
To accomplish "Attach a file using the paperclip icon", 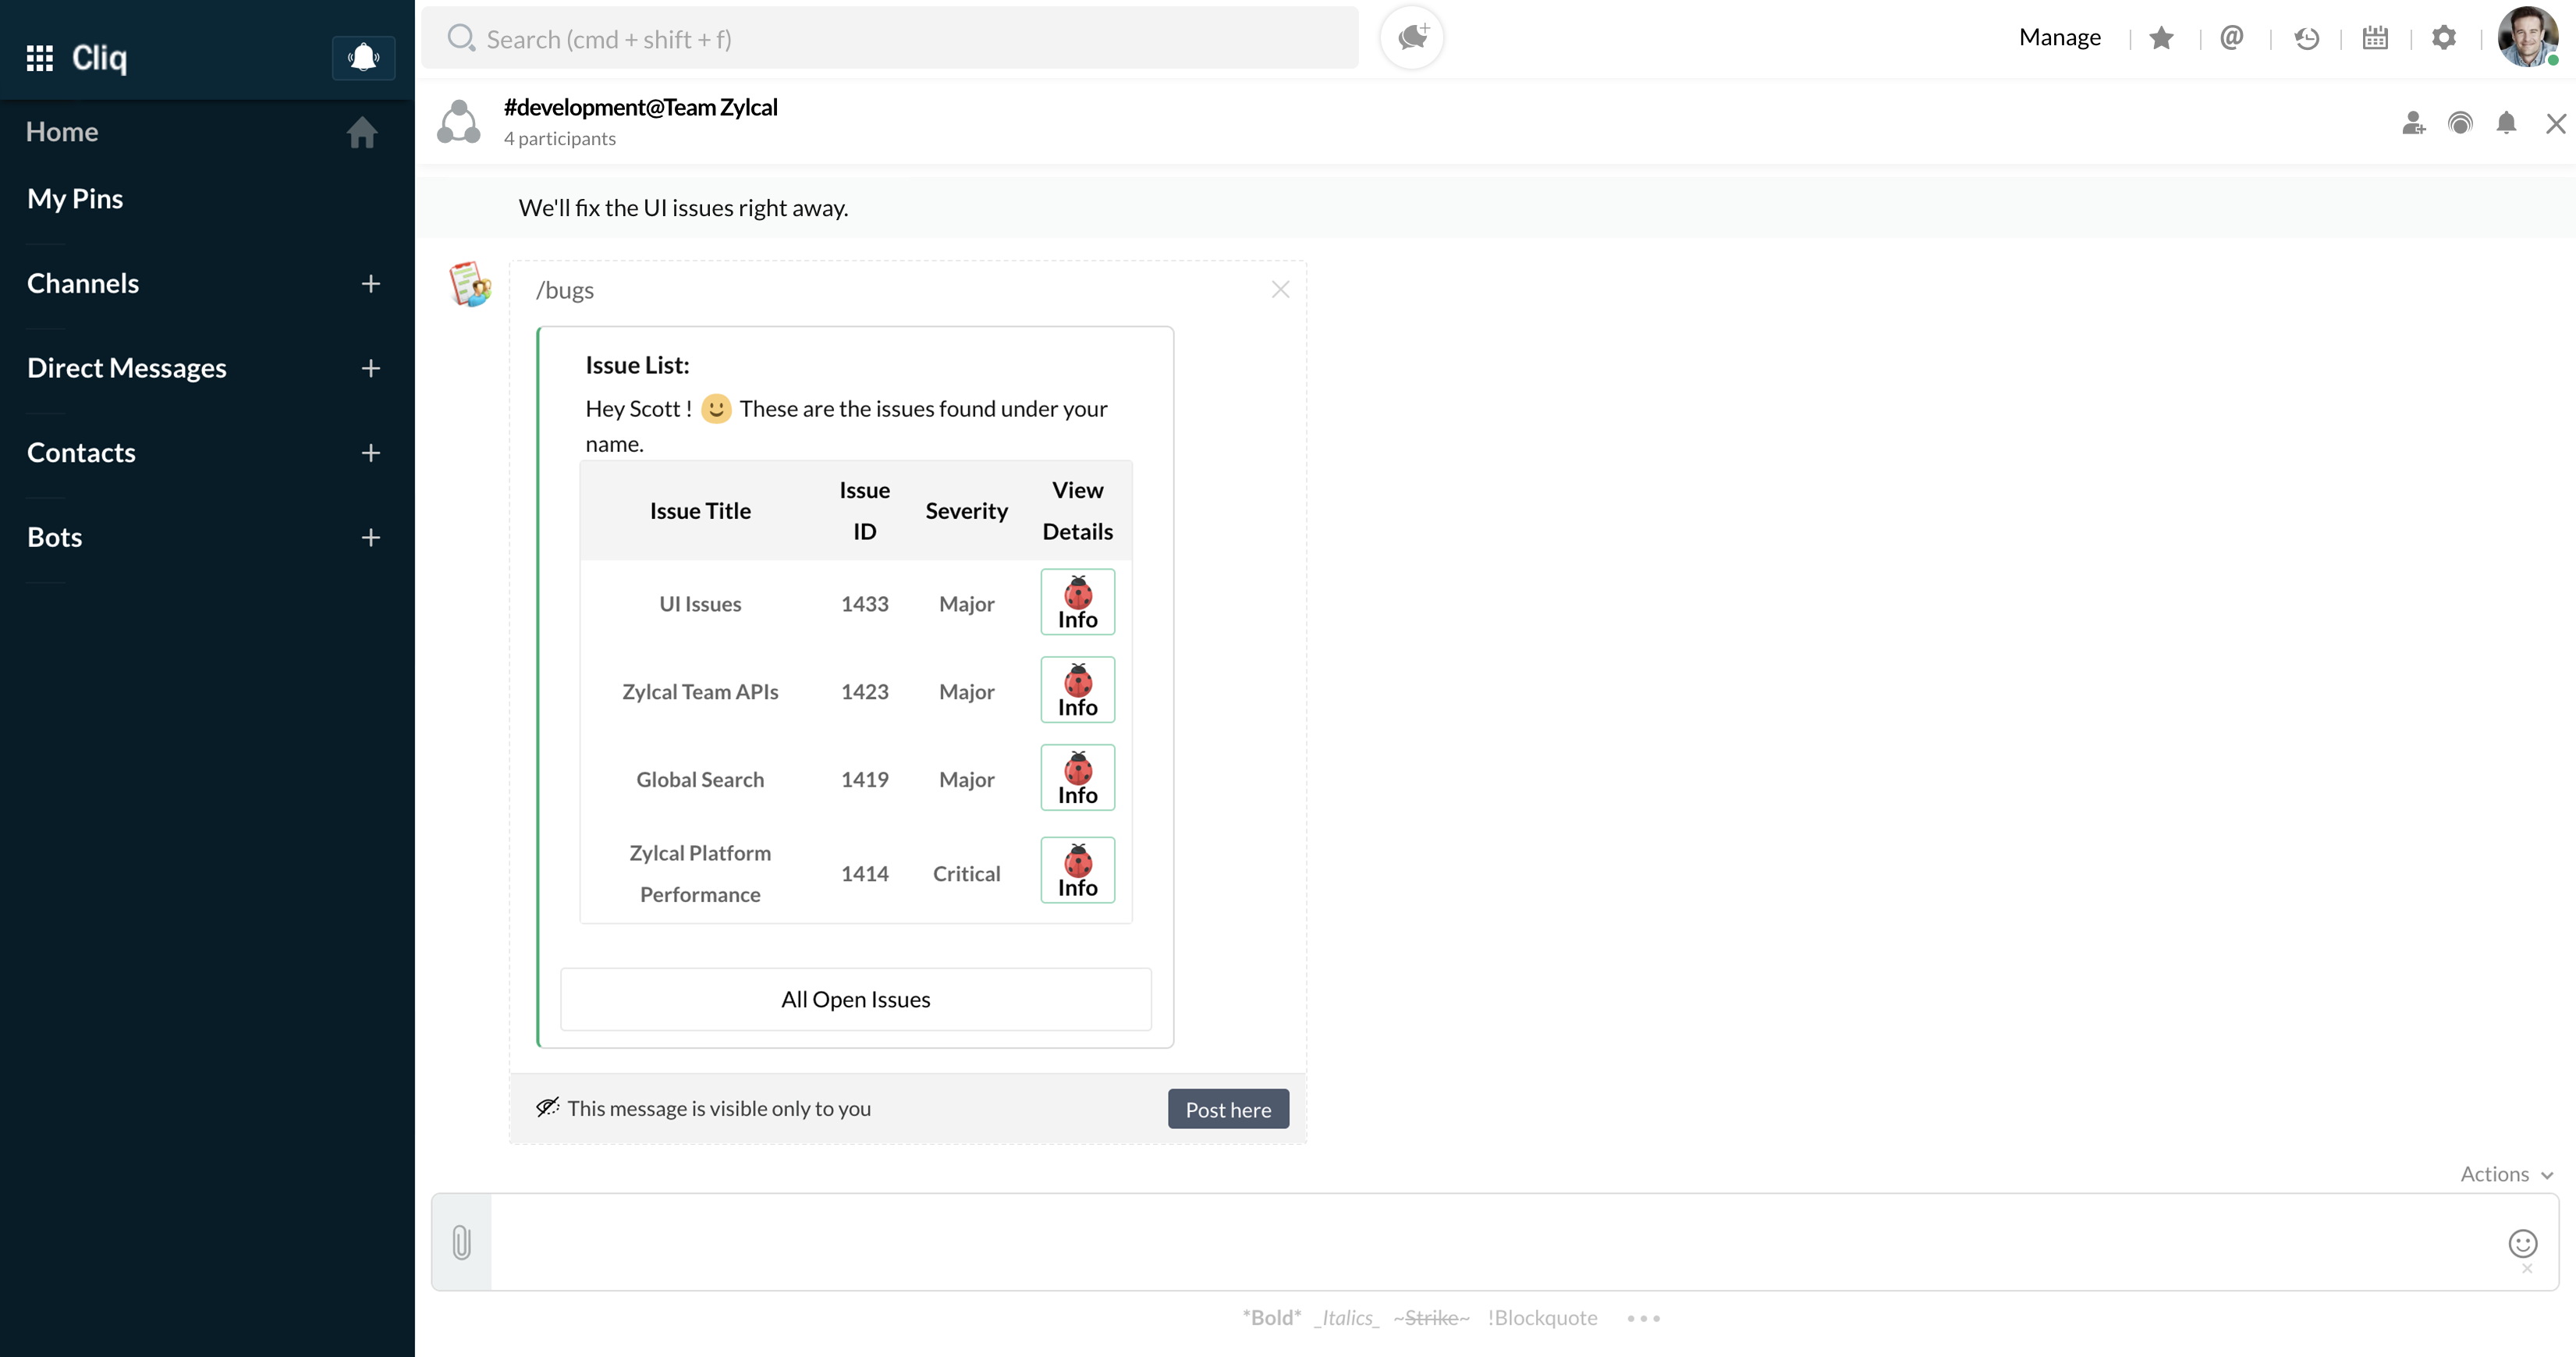I will 461,1242.
